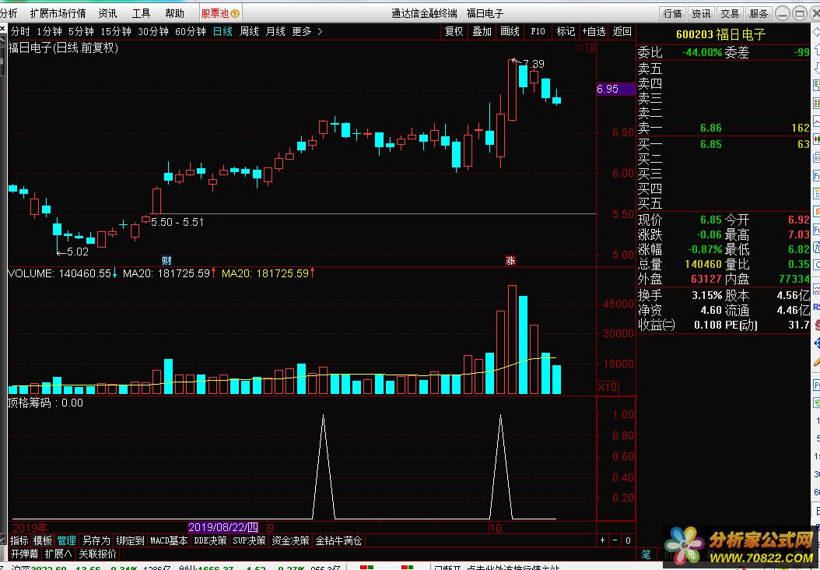Switch to 1分钟 chart period
Viewport: 820px width, 570px height.
tap(49, 31)
